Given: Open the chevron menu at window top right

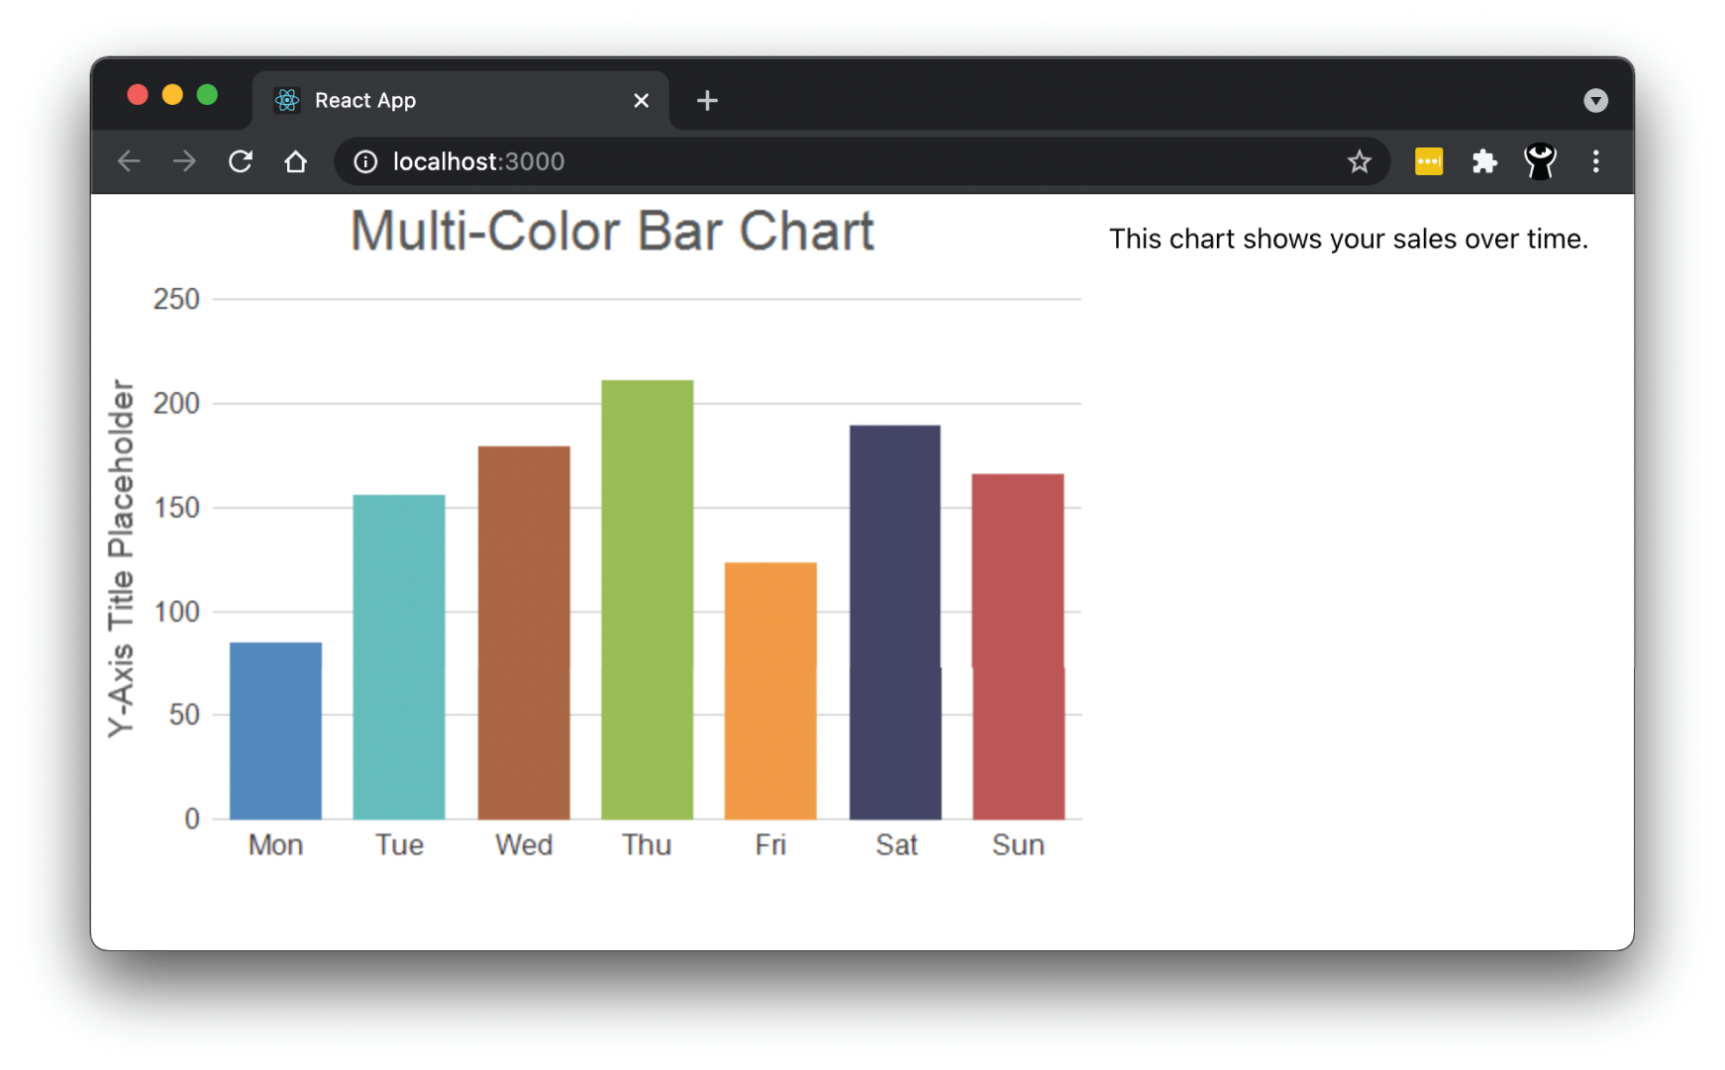Looking at the screenshot, I should click(1595, 100).
